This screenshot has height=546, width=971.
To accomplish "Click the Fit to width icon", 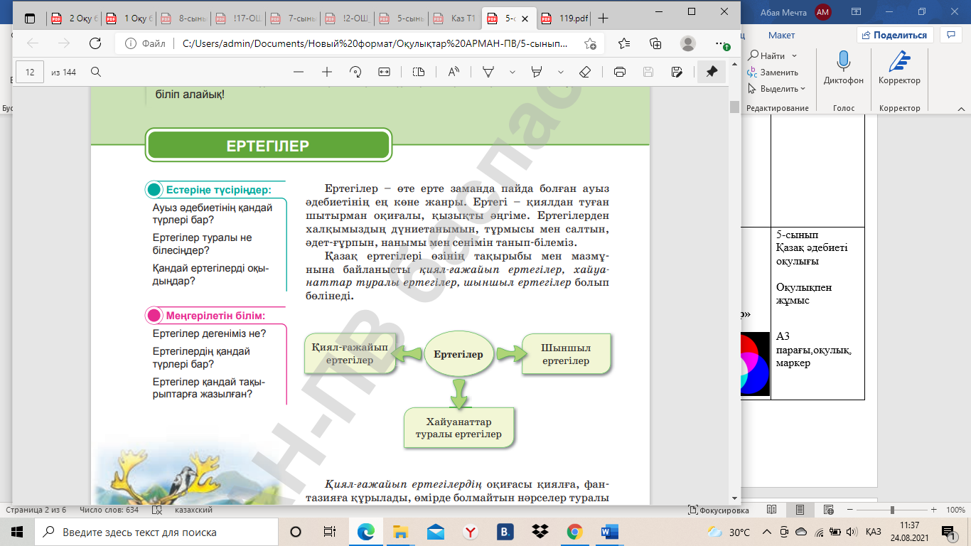I will (x=385, y=72).
